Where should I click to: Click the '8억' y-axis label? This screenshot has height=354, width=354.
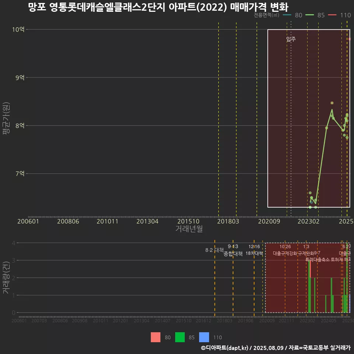pos(20,125)
